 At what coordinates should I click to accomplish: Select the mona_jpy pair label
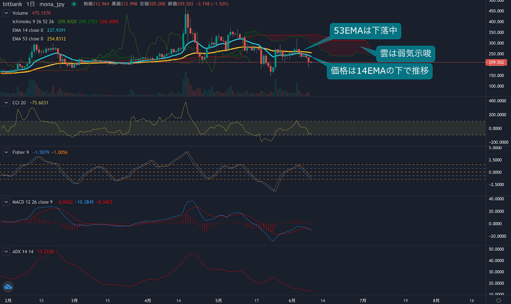click(52, 4)
